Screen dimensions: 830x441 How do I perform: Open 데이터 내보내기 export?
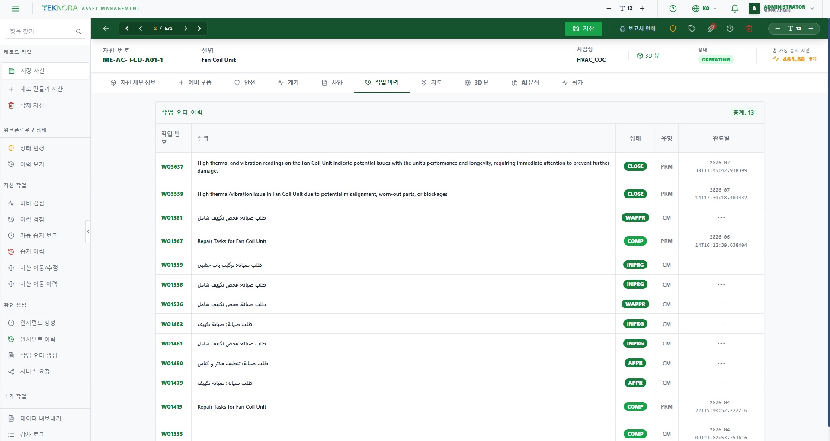45,419
